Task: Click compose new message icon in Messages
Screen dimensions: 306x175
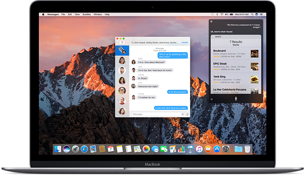Action: [122, 42]
